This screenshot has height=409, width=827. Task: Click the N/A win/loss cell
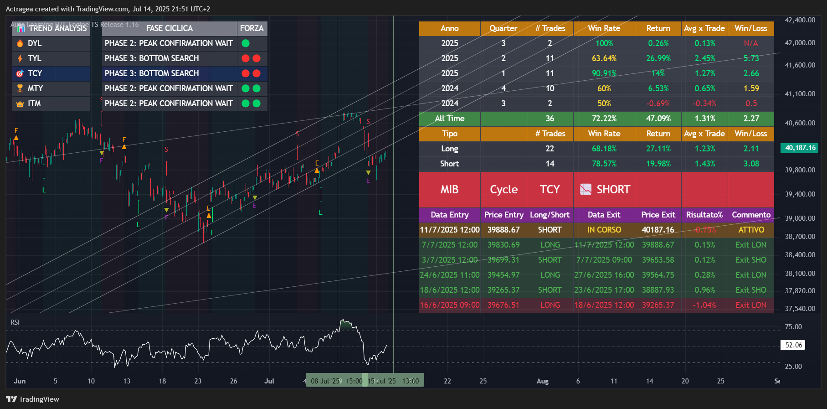point(751,43)
